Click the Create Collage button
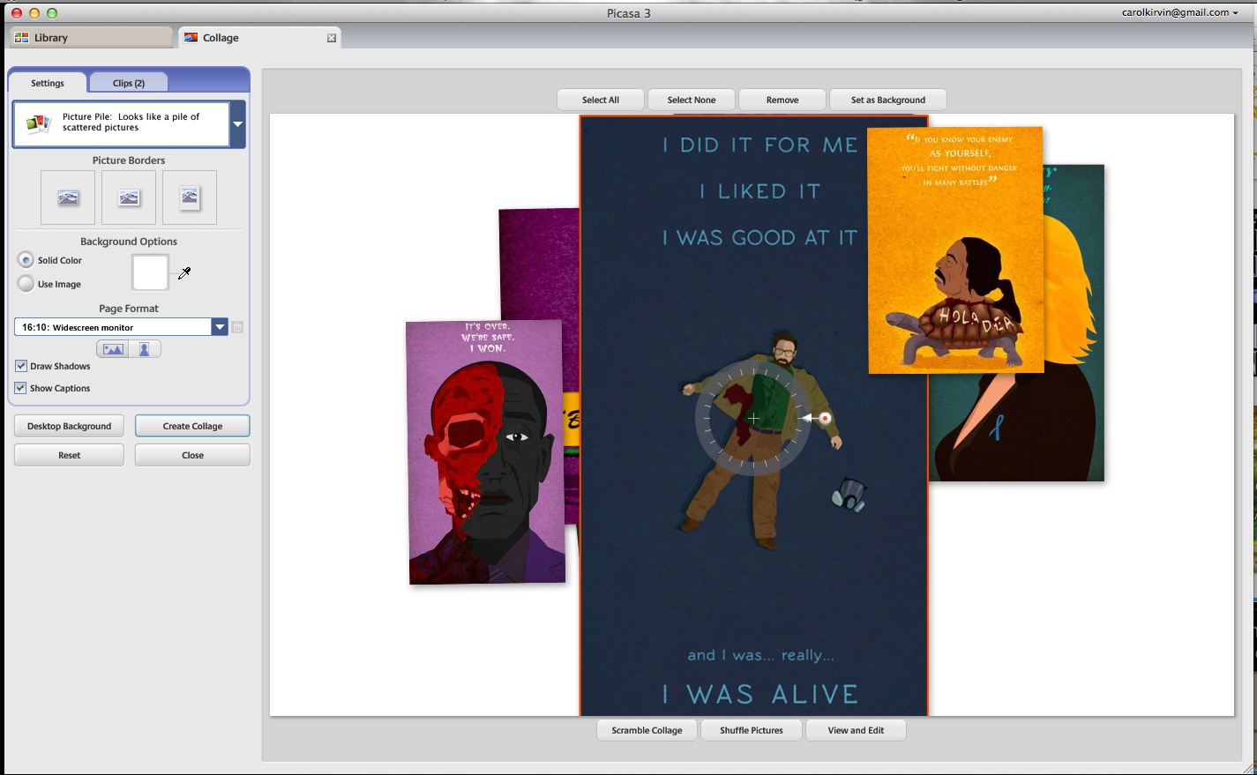 192,426
